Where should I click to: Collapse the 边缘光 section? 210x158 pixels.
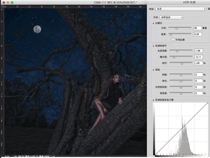click(x=153, y=23)
